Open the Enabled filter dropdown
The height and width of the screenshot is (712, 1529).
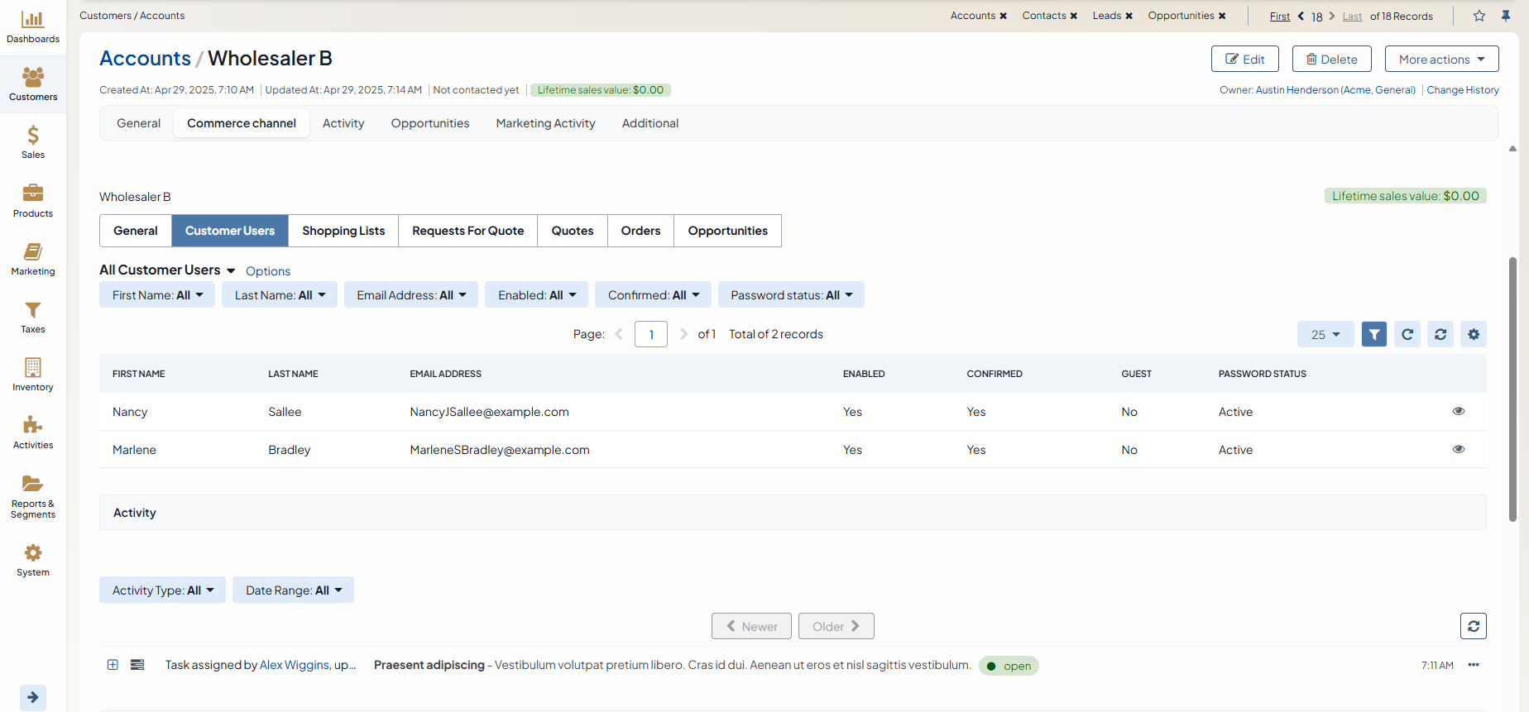click(536, 295)
